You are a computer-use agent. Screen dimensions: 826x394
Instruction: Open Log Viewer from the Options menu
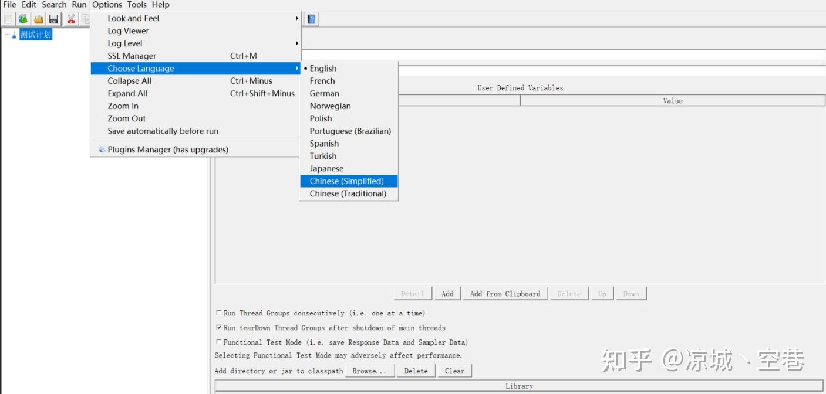[x=195, y=31]
